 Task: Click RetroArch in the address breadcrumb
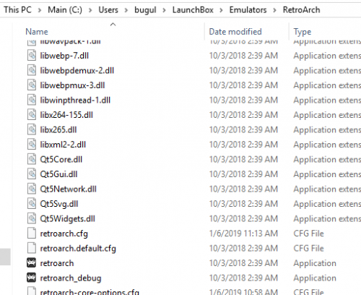click(301, 10)
